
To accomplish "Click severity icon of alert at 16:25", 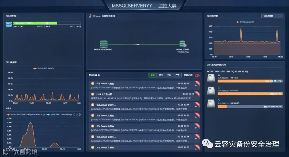I will [x=93, y=126].
